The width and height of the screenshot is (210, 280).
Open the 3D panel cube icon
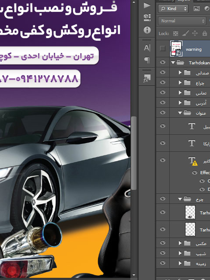pyautogui.click(x=147, y=17)
